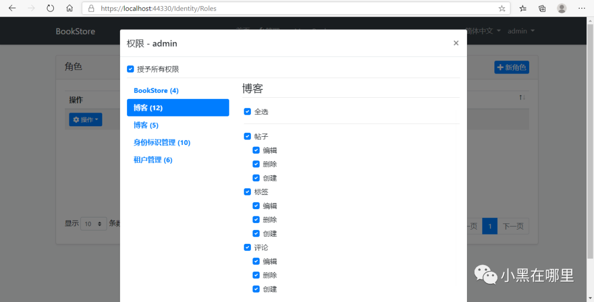Open the favorites list icon

(x=523, y=8)
